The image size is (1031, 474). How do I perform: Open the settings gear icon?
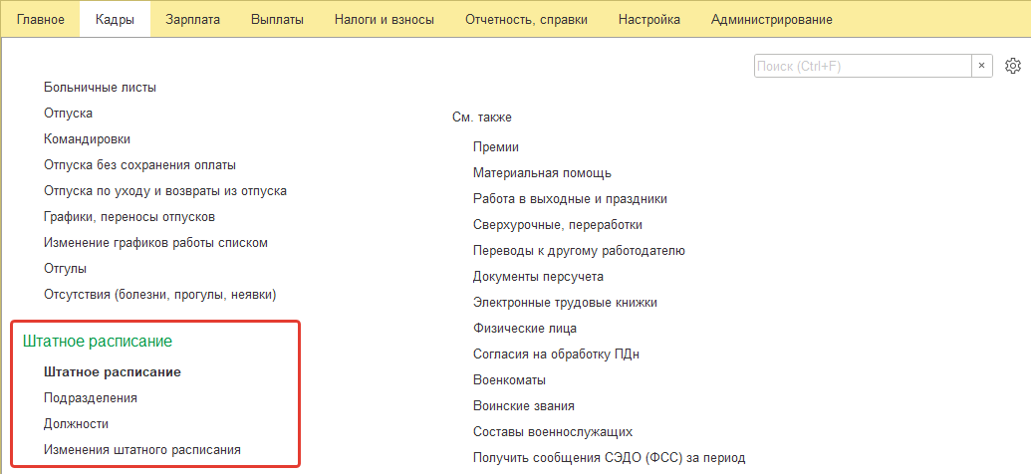1013,66
